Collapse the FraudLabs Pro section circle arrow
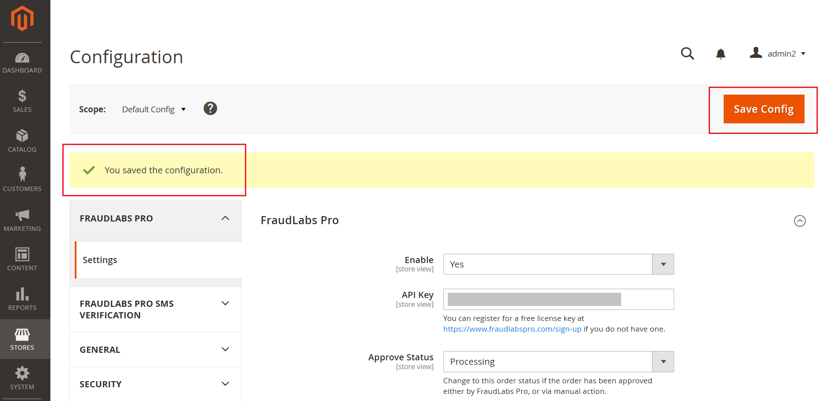Viewport: 828px width, 401px height. (800, 221)
